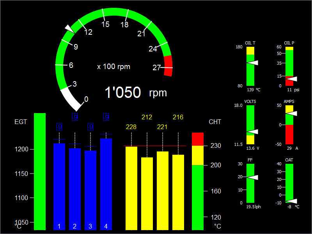
Task: Select the AMPS gauge white pointer
Action: [291, 113]
